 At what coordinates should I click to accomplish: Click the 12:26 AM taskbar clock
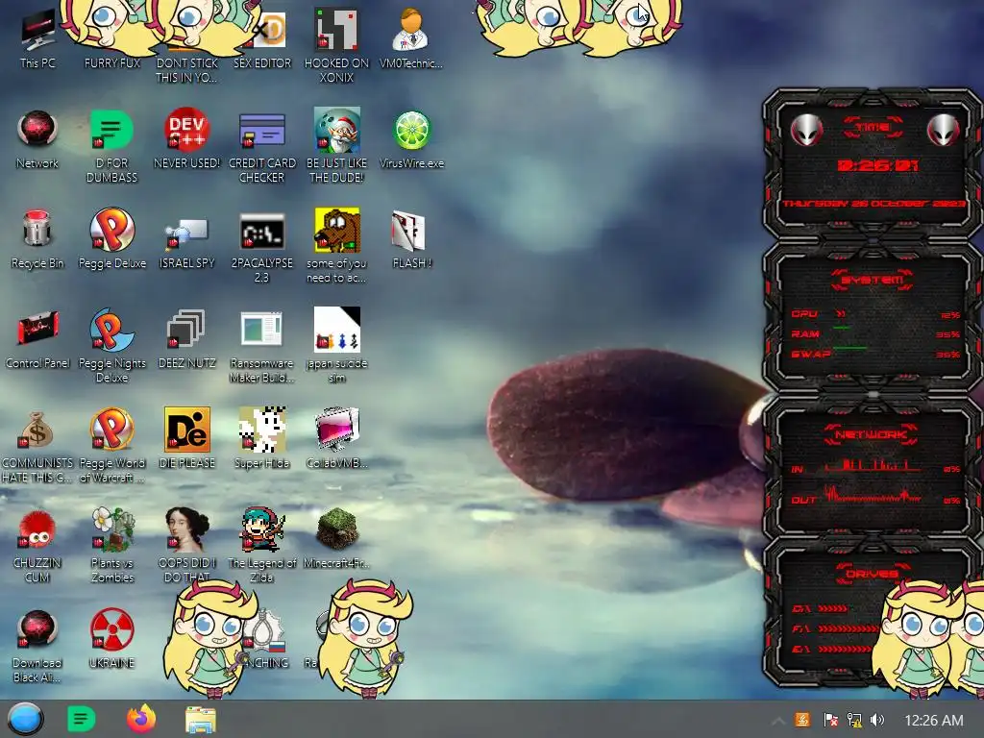pos(934,721)
